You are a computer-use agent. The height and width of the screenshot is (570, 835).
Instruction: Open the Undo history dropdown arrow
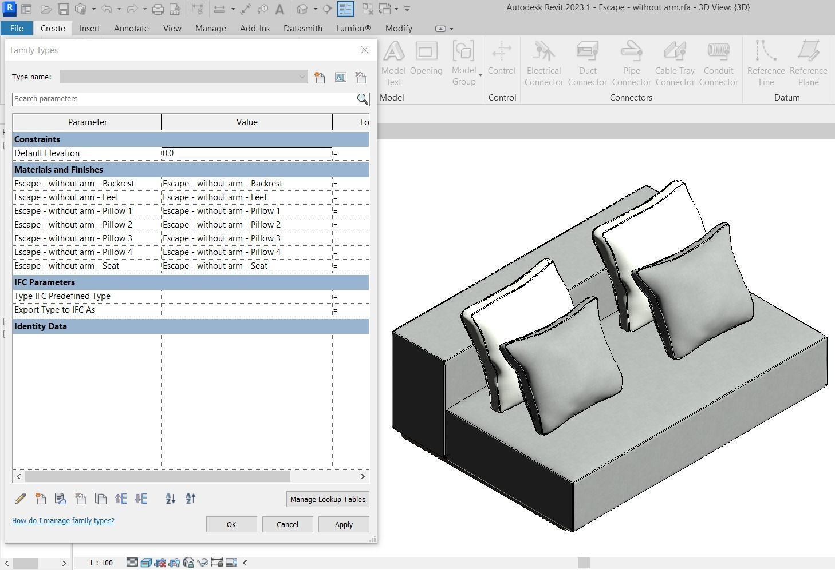[x=119, y=9]
